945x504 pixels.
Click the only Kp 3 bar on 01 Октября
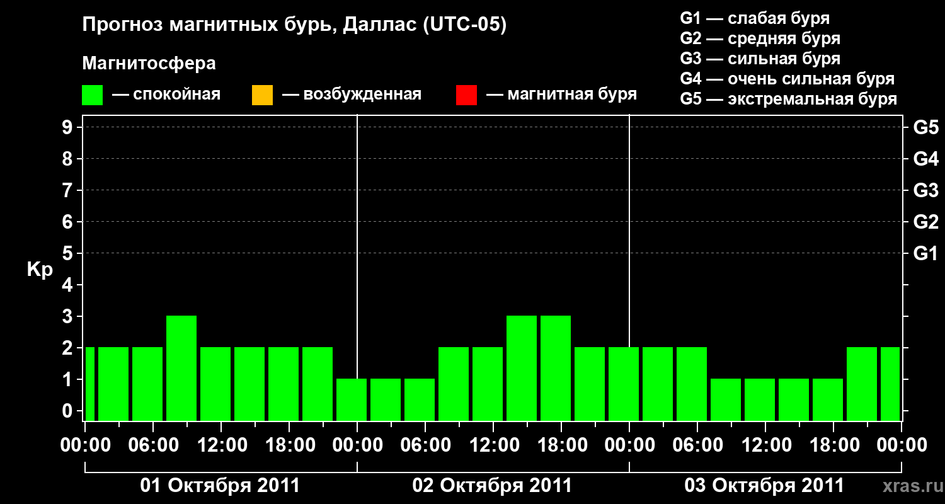pyautogui.click(x=181, y=368)
